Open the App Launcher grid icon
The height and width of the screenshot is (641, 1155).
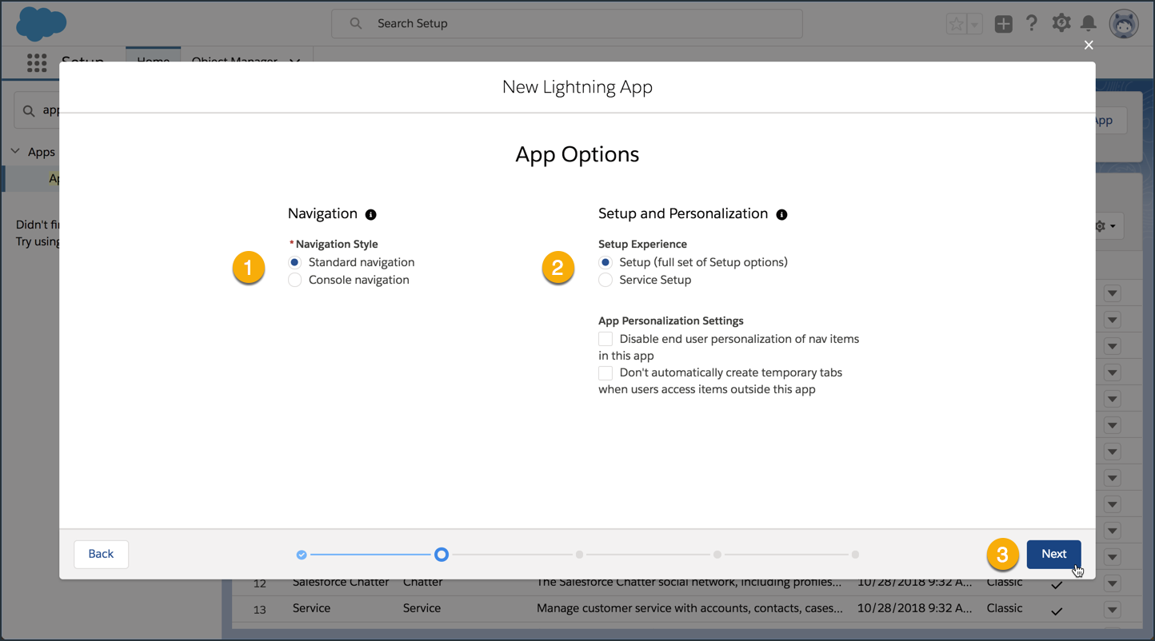tap(37, 63)
